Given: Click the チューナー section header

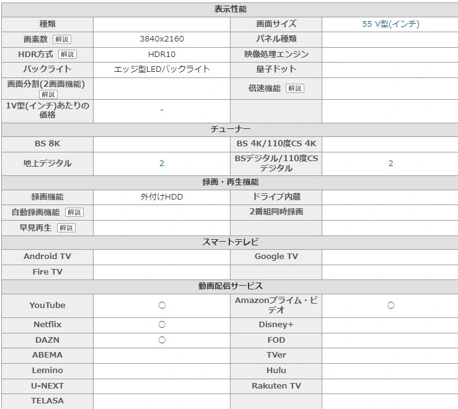Looking at the screenshot, I should point(230,129).
